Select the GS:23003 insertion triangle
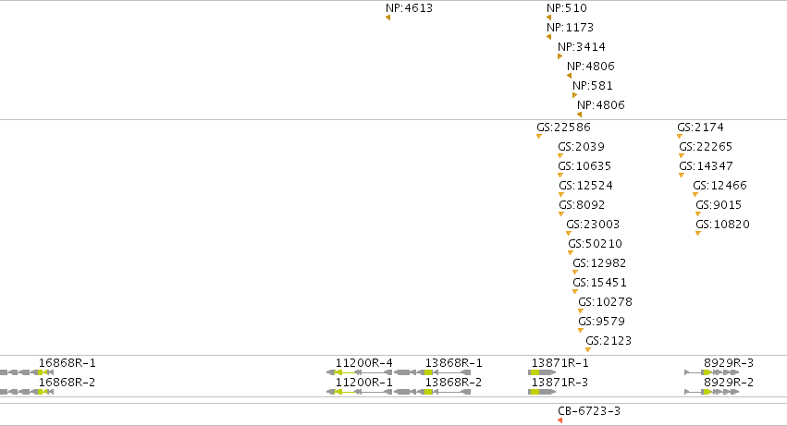This screenshot has width=787, height=426. coord(569,233)
